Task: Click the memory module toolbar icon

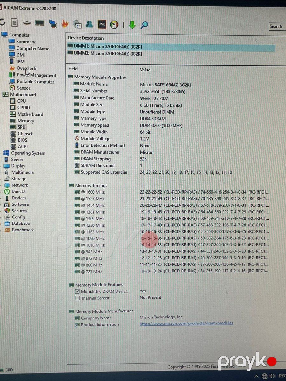Action: 39,23
